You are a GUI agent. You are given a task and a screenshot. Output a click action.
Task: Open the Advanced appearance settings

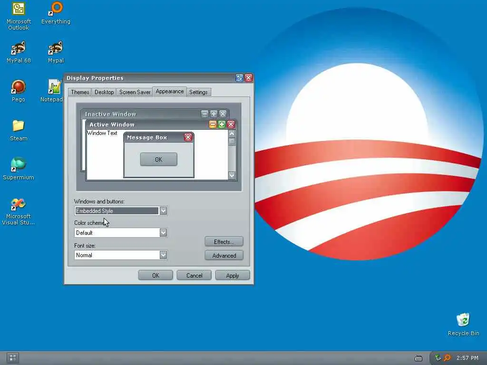pos(224,255)
